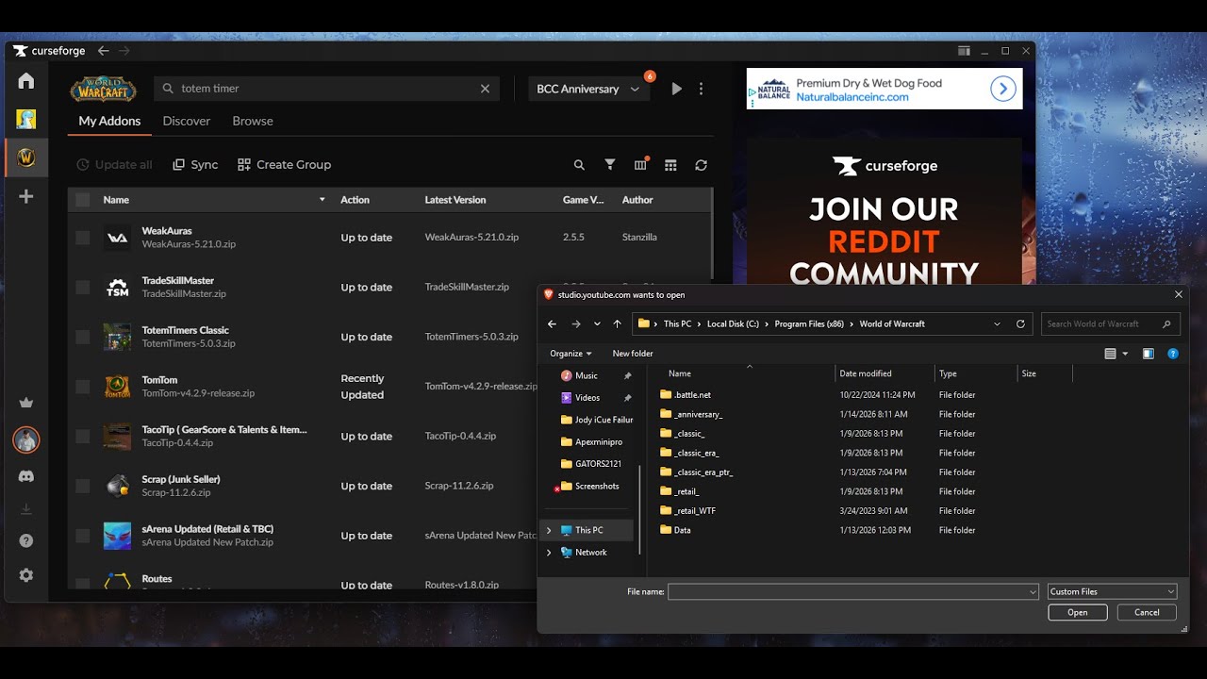Click the WeakAuras addon logo
Screen dimensions: 1207x679
click(x=117, y=238)
